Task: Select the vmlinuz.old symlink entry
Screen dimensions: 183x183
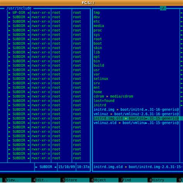Action: click(136, 123)
